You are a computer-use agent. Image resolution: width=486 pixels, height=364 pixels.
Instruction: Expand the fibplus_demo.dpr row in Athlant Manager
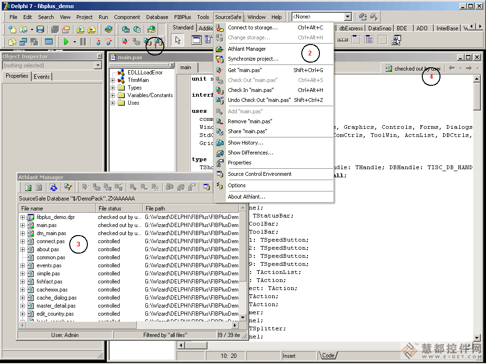23,217
